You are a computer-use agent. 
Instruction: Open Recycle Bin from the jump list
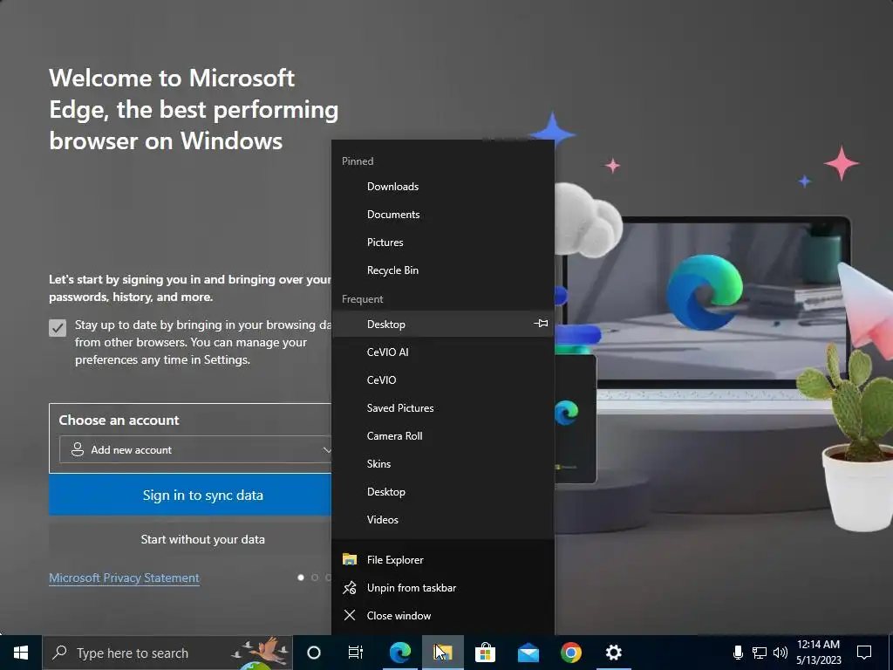point(442,270)
